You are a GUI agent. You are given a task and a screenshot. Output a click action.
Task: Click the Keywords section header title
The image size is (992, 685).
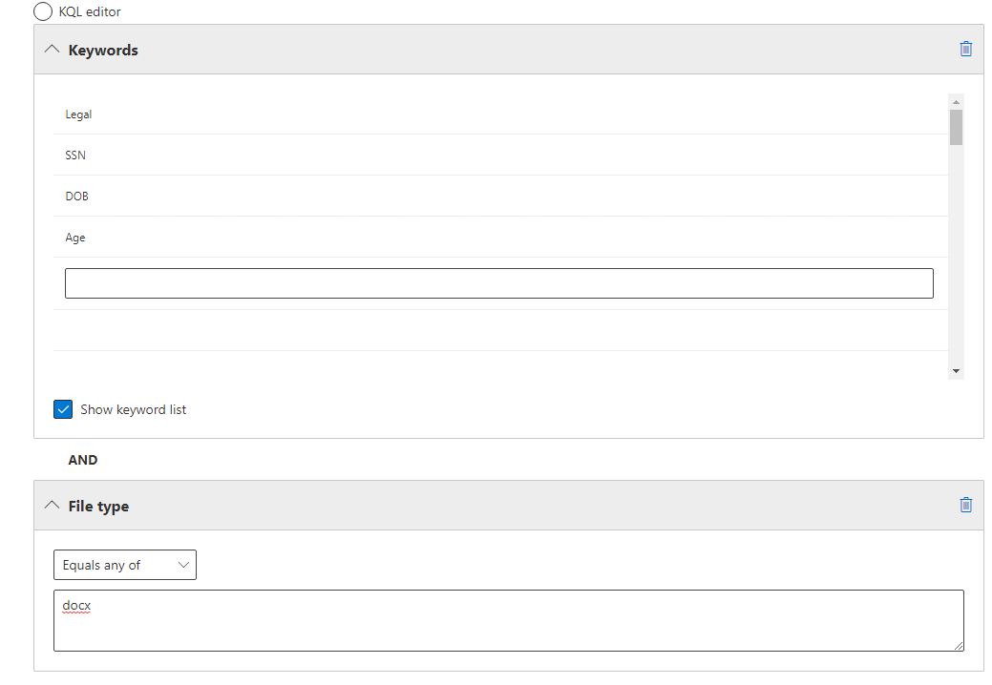coord(103,50)
